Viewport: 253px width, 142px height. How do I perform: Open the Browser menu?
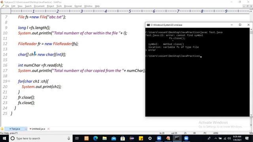(x=68, y=6)
